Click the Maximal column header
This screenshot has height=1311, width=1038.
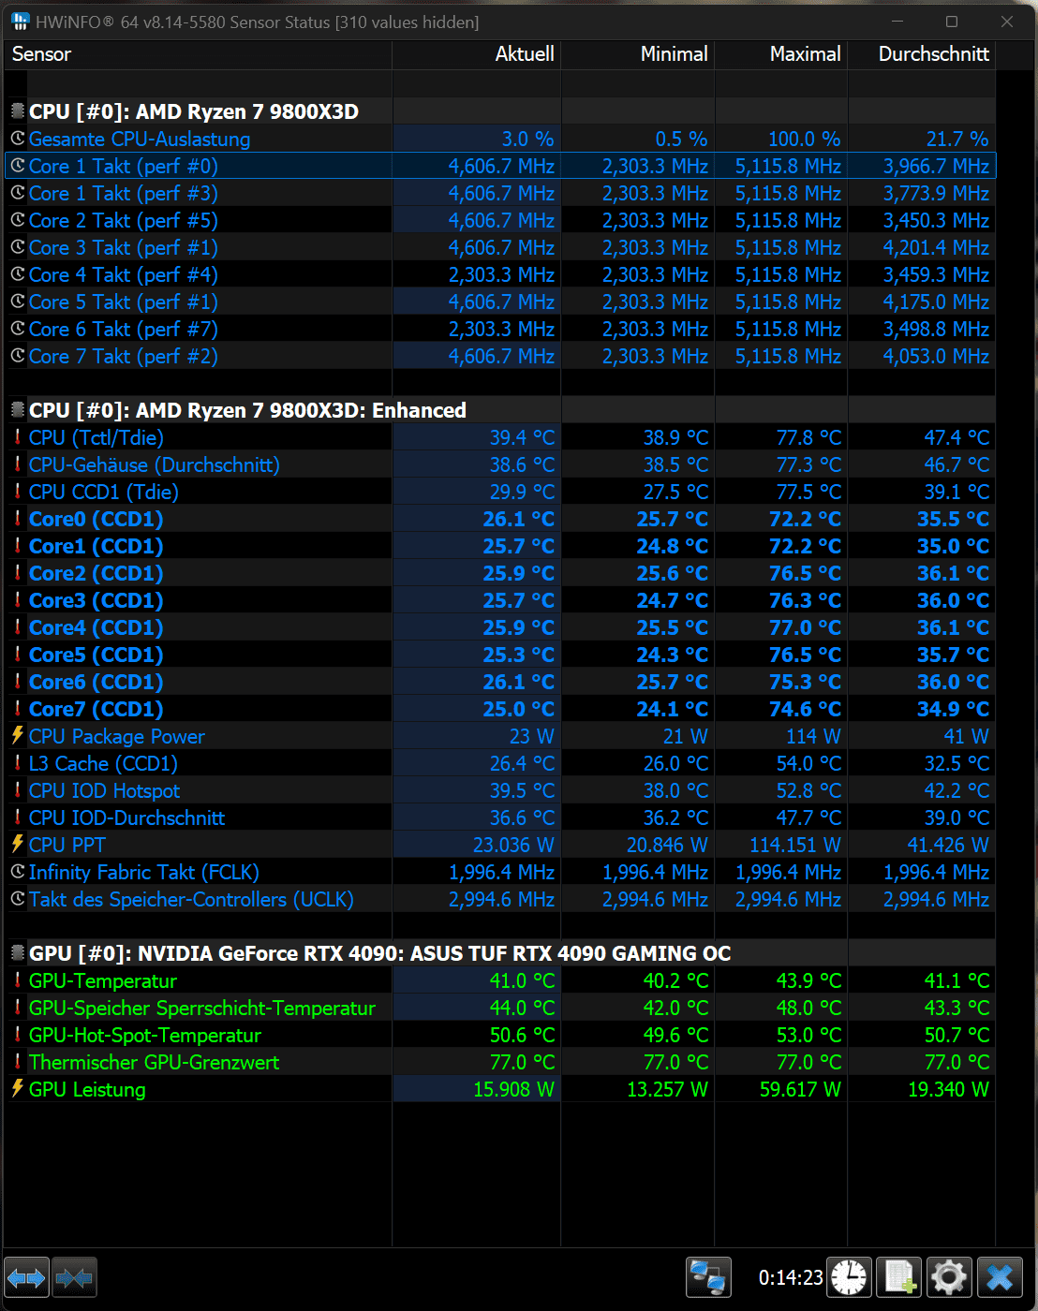(781, 54)
